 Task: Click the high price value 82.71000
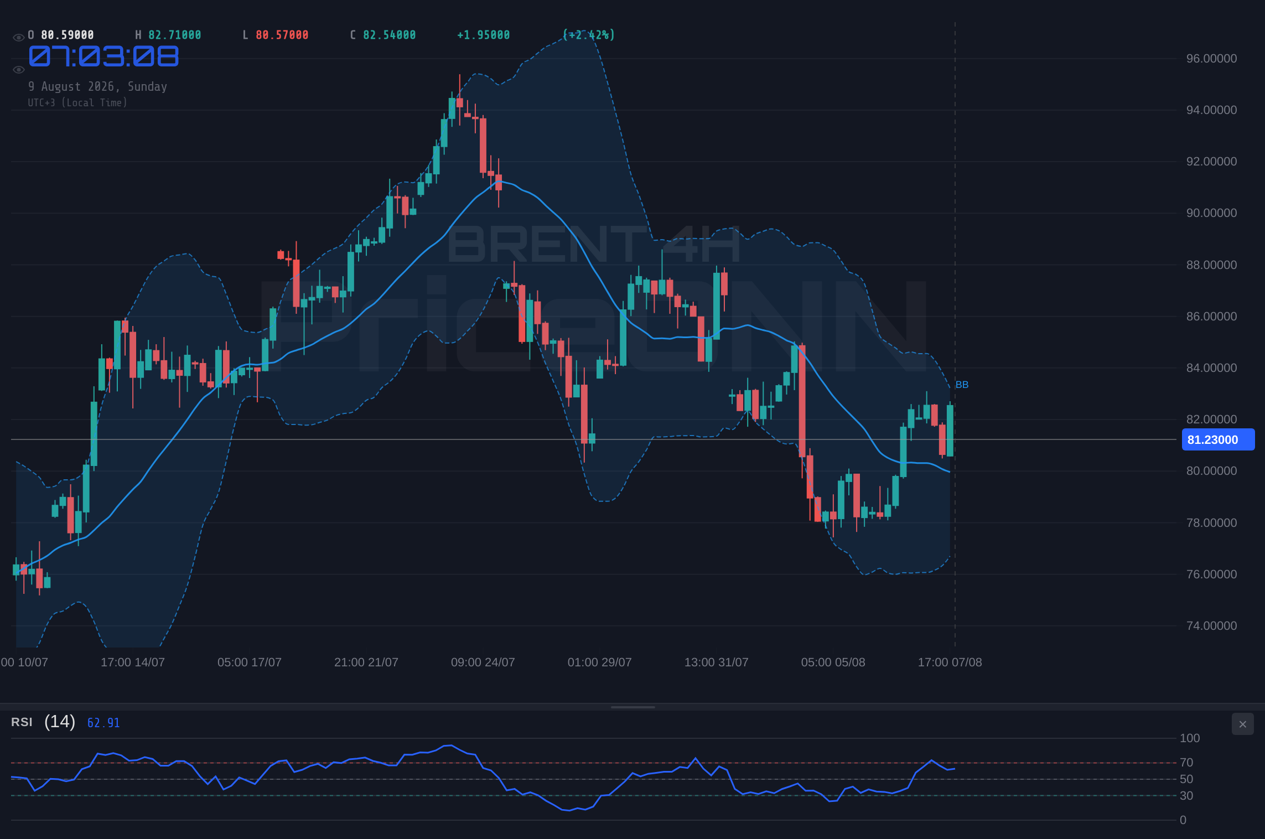coord(175,35)
